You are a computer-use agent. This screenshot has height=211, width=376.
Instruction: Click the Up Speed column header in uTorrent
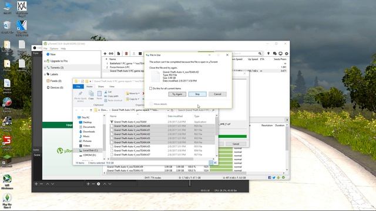pos(253,59)
